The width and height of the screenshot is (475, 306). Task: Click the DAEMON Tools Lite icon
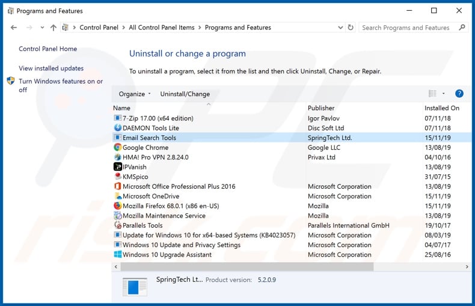click(117, 128)
